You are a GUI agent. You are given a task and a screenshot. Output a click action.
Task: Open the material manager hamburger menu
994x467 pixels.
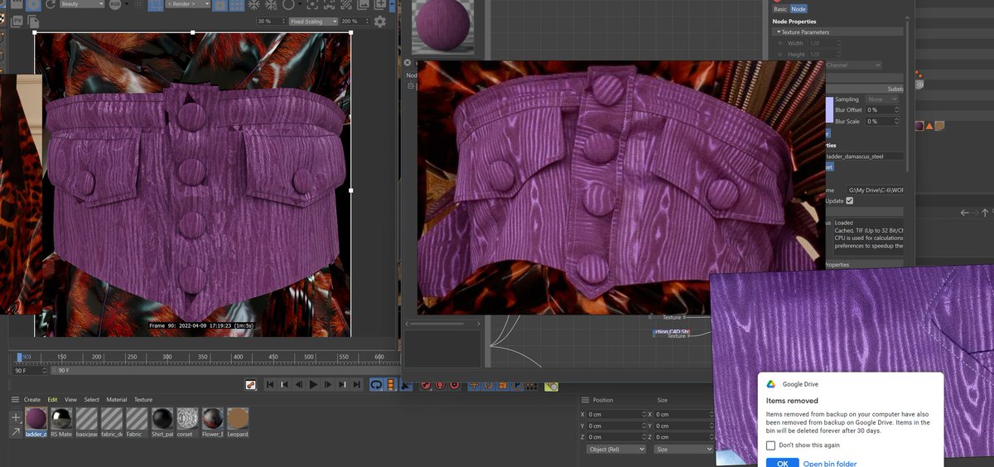[x=15, y=399]
